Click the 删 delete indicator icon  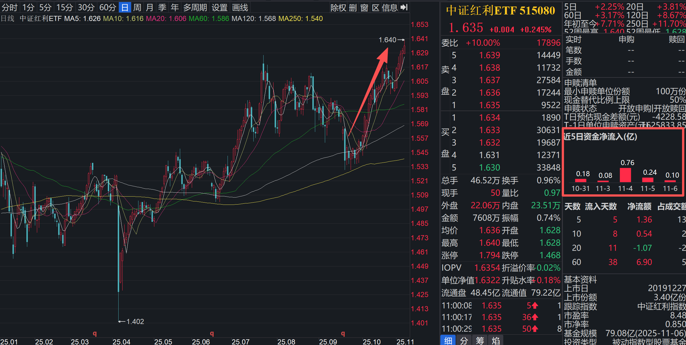(x=353, y=7)
